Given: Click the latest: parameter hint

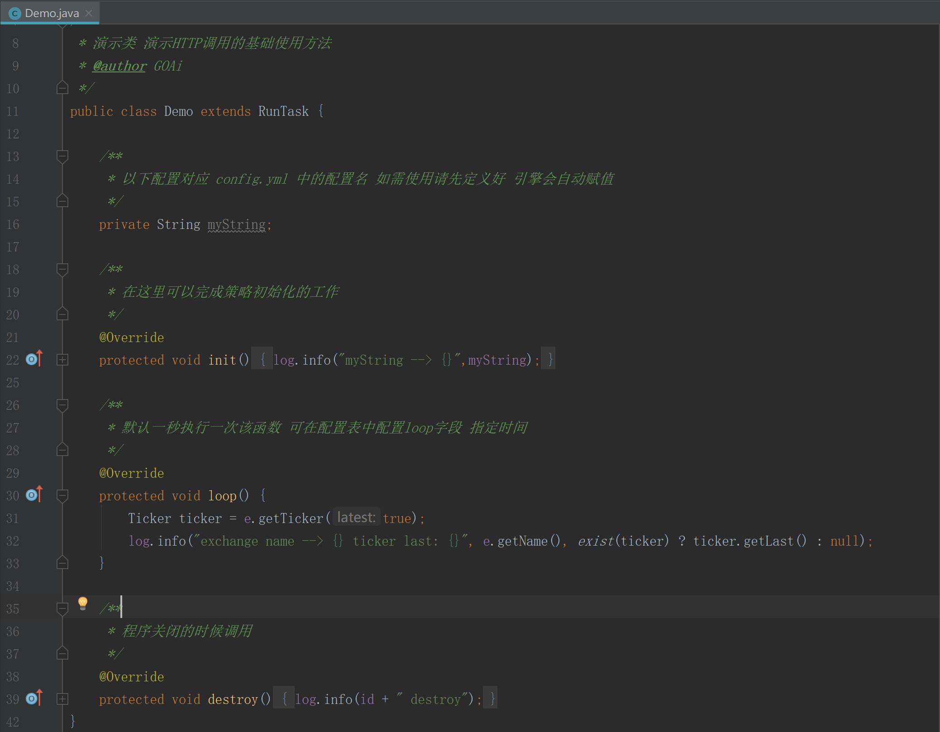Looking at the screenshot, I should point(356,518).
